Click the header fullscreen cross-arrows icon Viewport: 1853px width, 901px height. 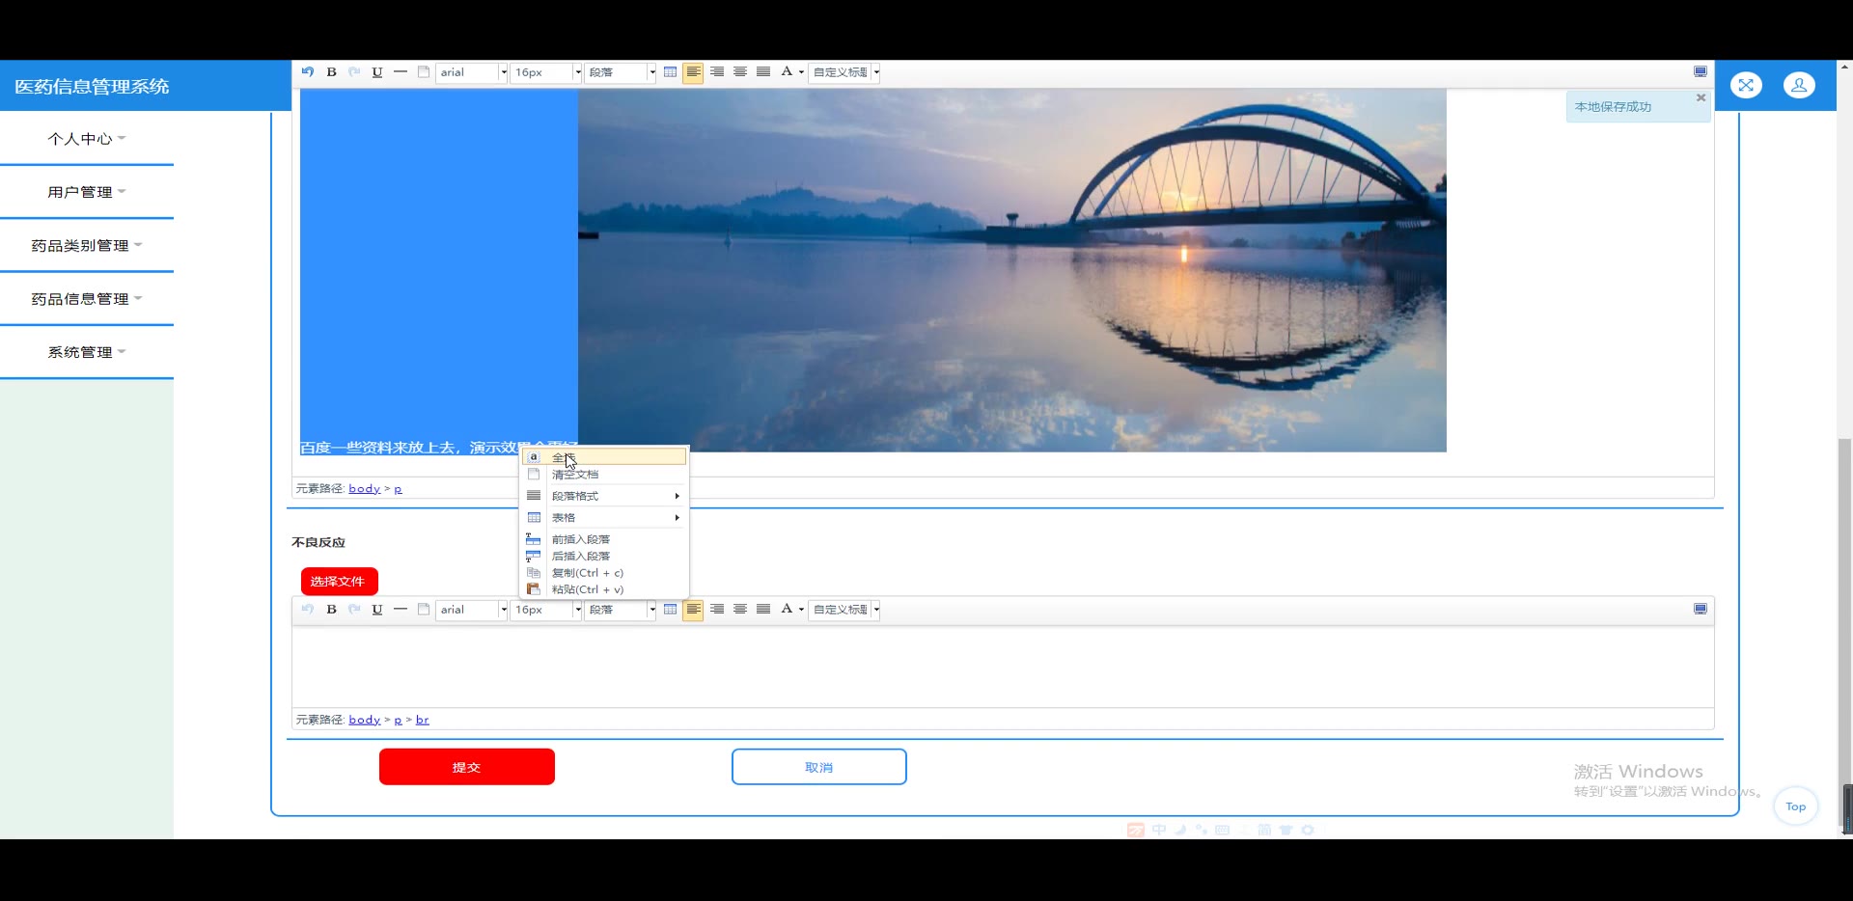tap(1746, 85)
